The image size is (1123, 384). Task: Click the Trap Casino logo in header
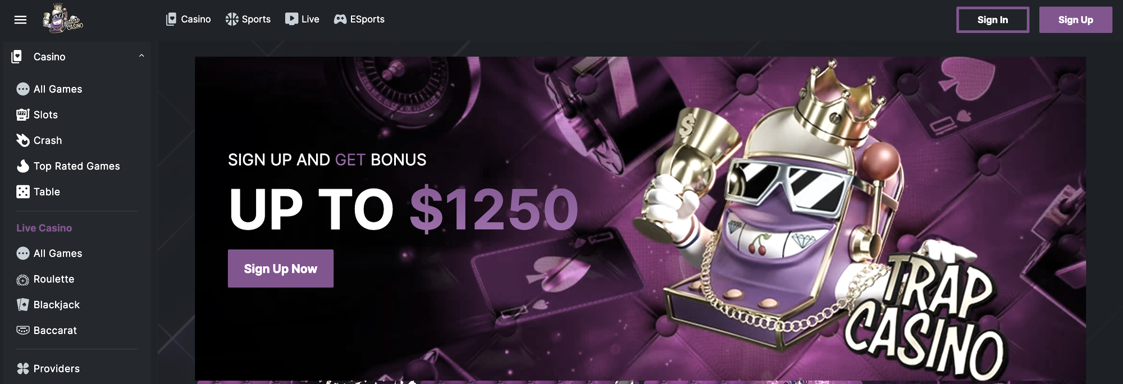pos(63,19)
